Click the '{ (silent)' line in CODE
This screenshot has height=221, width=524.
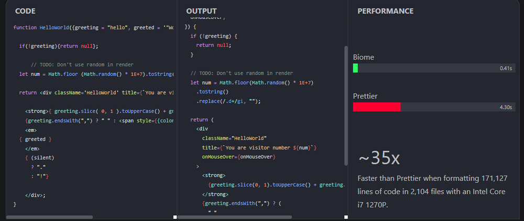point(39,158)
